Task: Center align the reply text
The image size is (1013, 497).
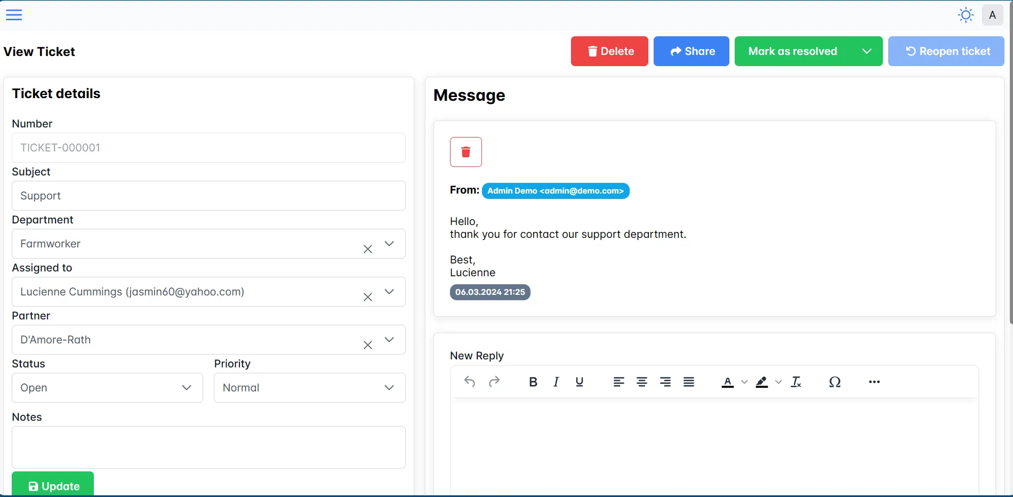Action: pyautogui.click(x=642, y=382)
